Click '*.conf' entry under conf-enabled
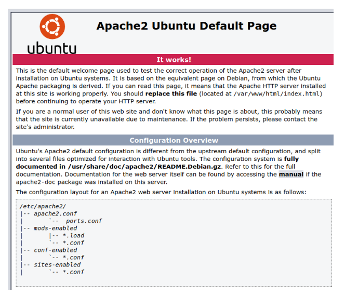Viewport: 345px width, 296px height. [73, 257]
